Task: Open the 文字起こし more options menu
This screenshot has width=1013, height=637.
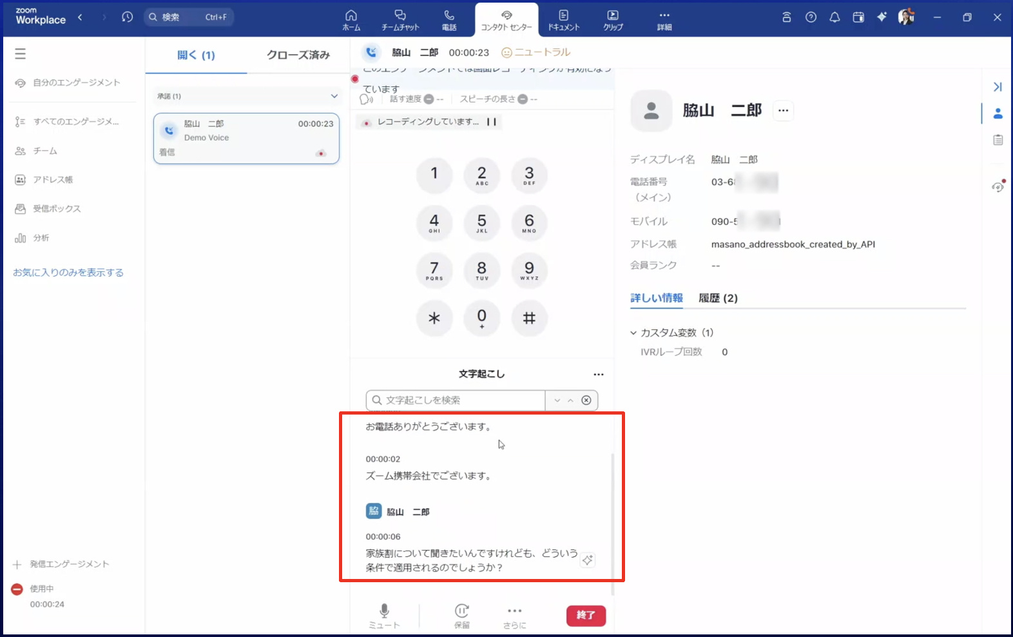Action: [599, 375]
